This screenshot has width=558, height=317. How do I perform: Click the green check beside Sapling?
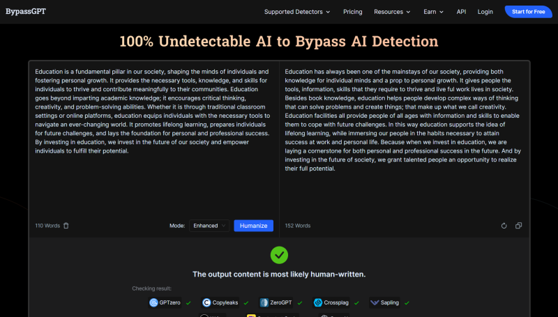pyautogui.click(x=407, y=303)
